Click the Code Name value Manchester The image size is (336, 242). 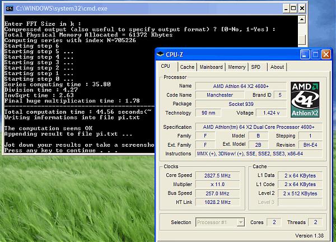coord(220,95)
